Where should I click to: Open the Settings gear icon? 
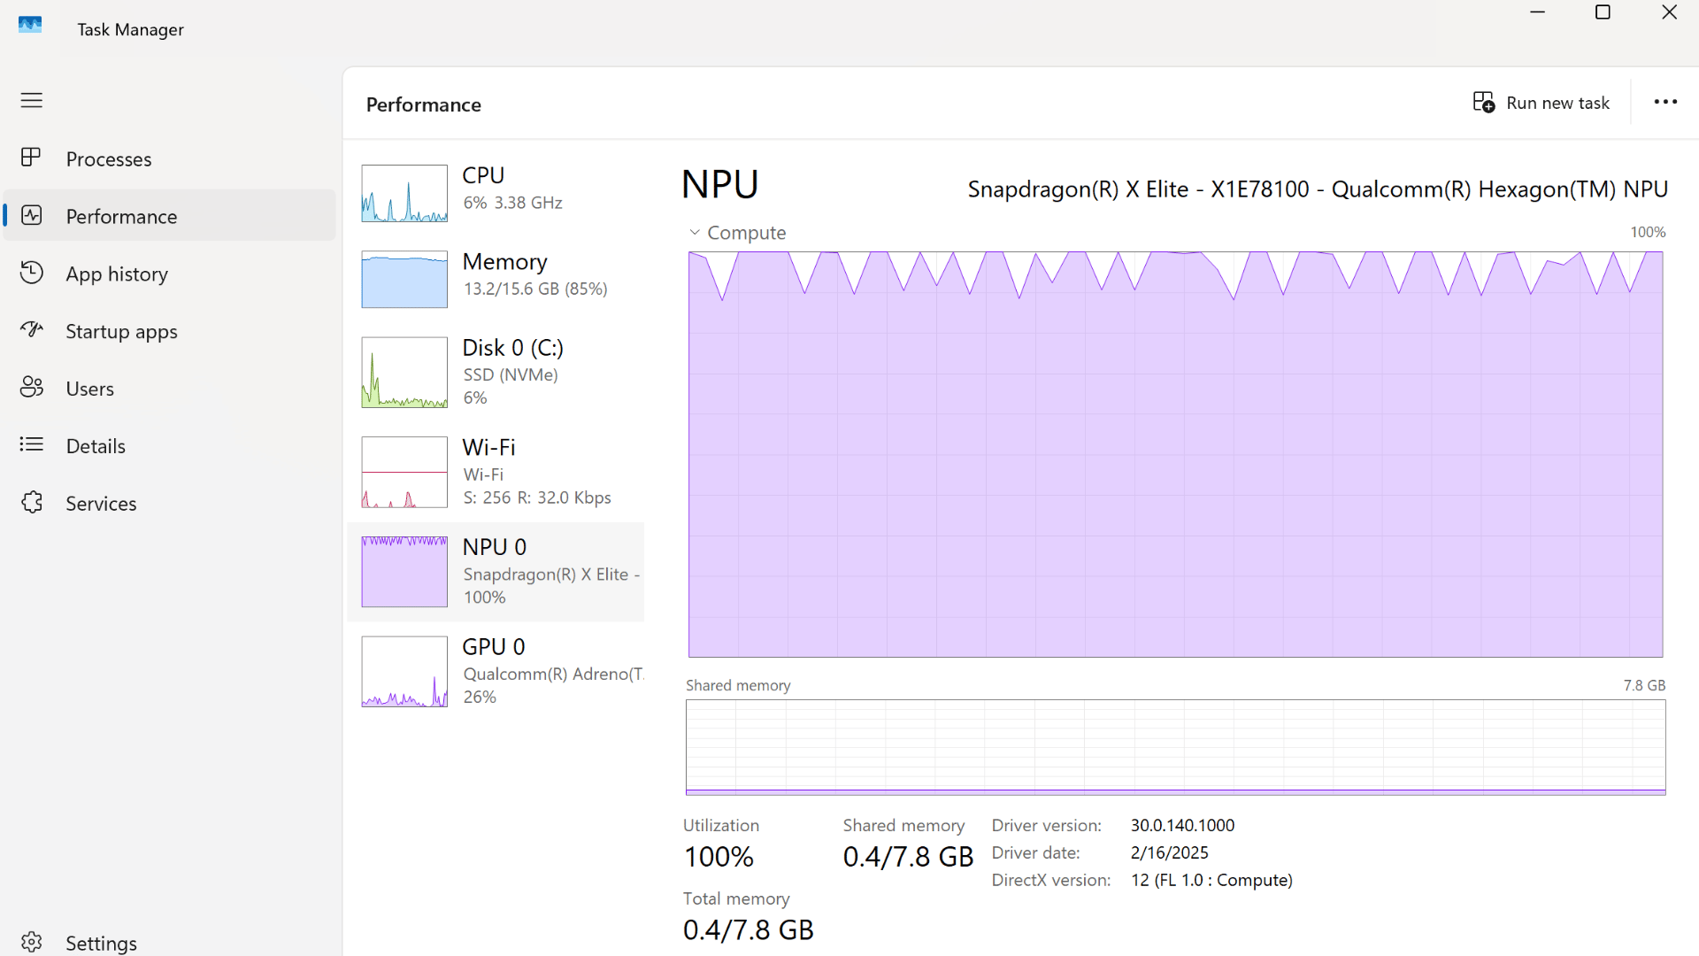tap(31, 942)
